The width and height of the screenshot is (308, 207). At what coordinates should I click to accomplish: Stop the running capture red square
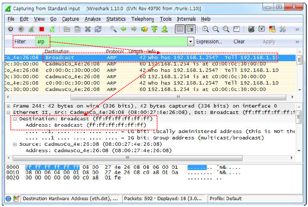(41, 29)
